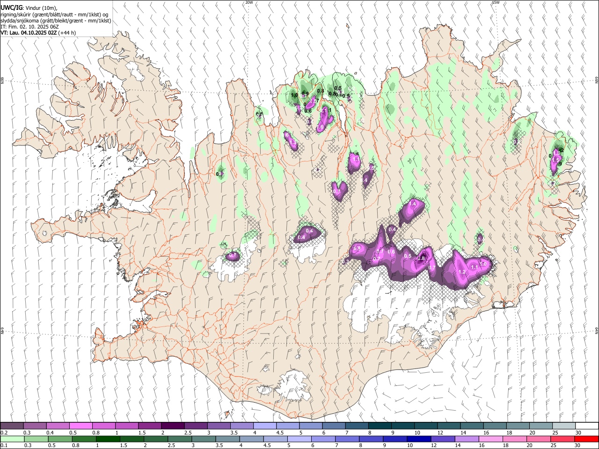Click the 'VT: Lau. 04.10.2025 02Z (+44 h)' line

coord(38,33)
